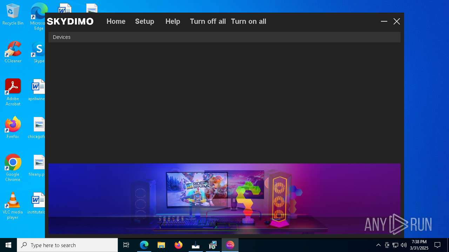The width and height of the screenshot is (449, 252).
Task: Select the aprilwine Word document icon
Action: 37,90
